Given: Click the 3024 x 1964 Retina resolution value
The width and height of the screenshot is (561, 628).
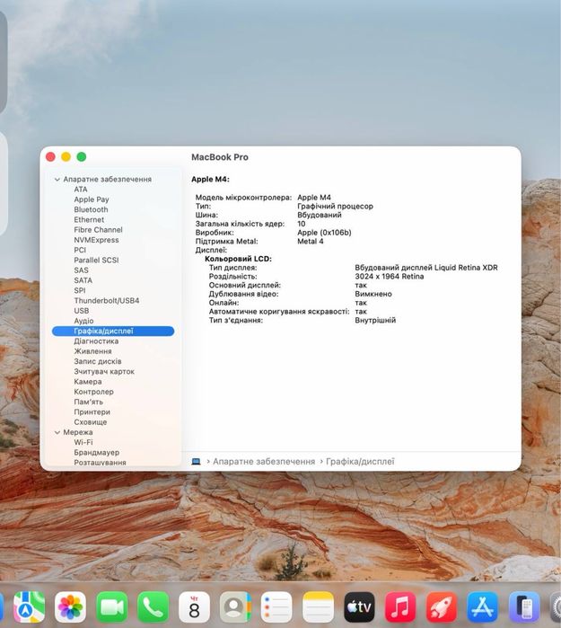Looking at the screenshot, I should click(389, 277).
